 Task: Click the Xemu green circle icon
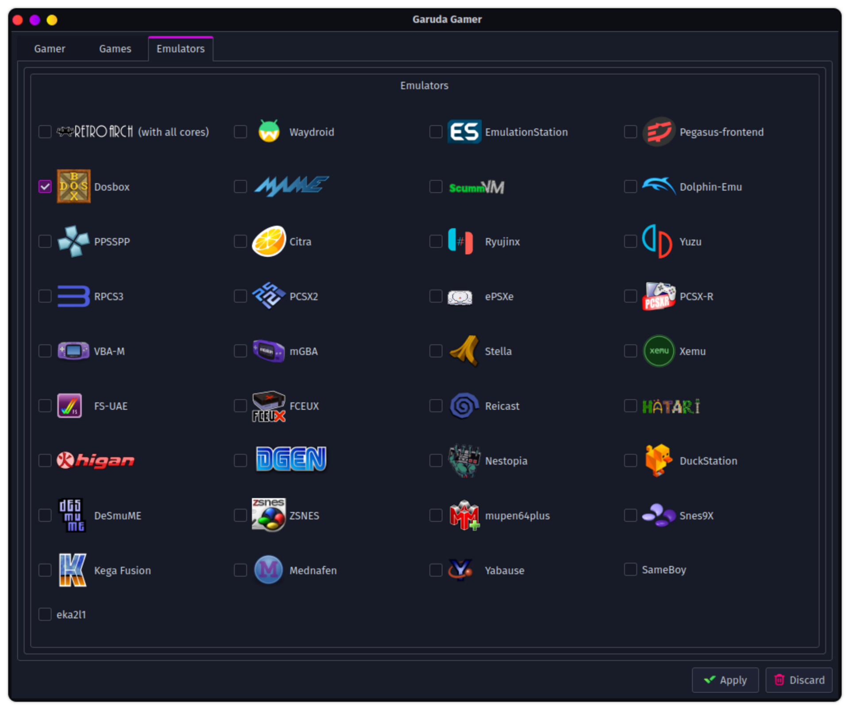click(x=659, y=351)
